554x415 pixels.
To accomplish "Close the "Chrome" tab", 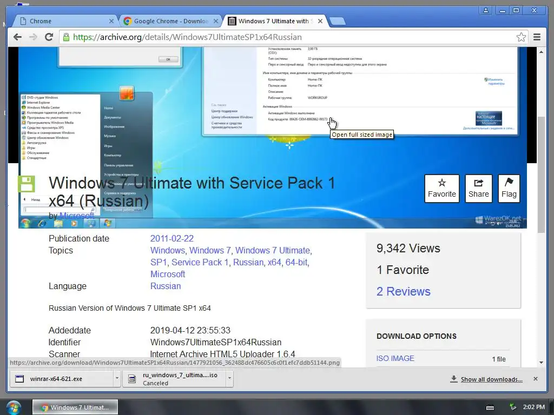I will click(x=111, y=21).
